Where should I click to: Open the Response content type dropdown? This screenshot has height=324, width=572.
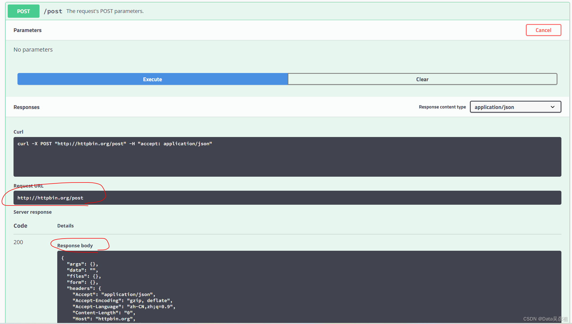tap(516, 107)
